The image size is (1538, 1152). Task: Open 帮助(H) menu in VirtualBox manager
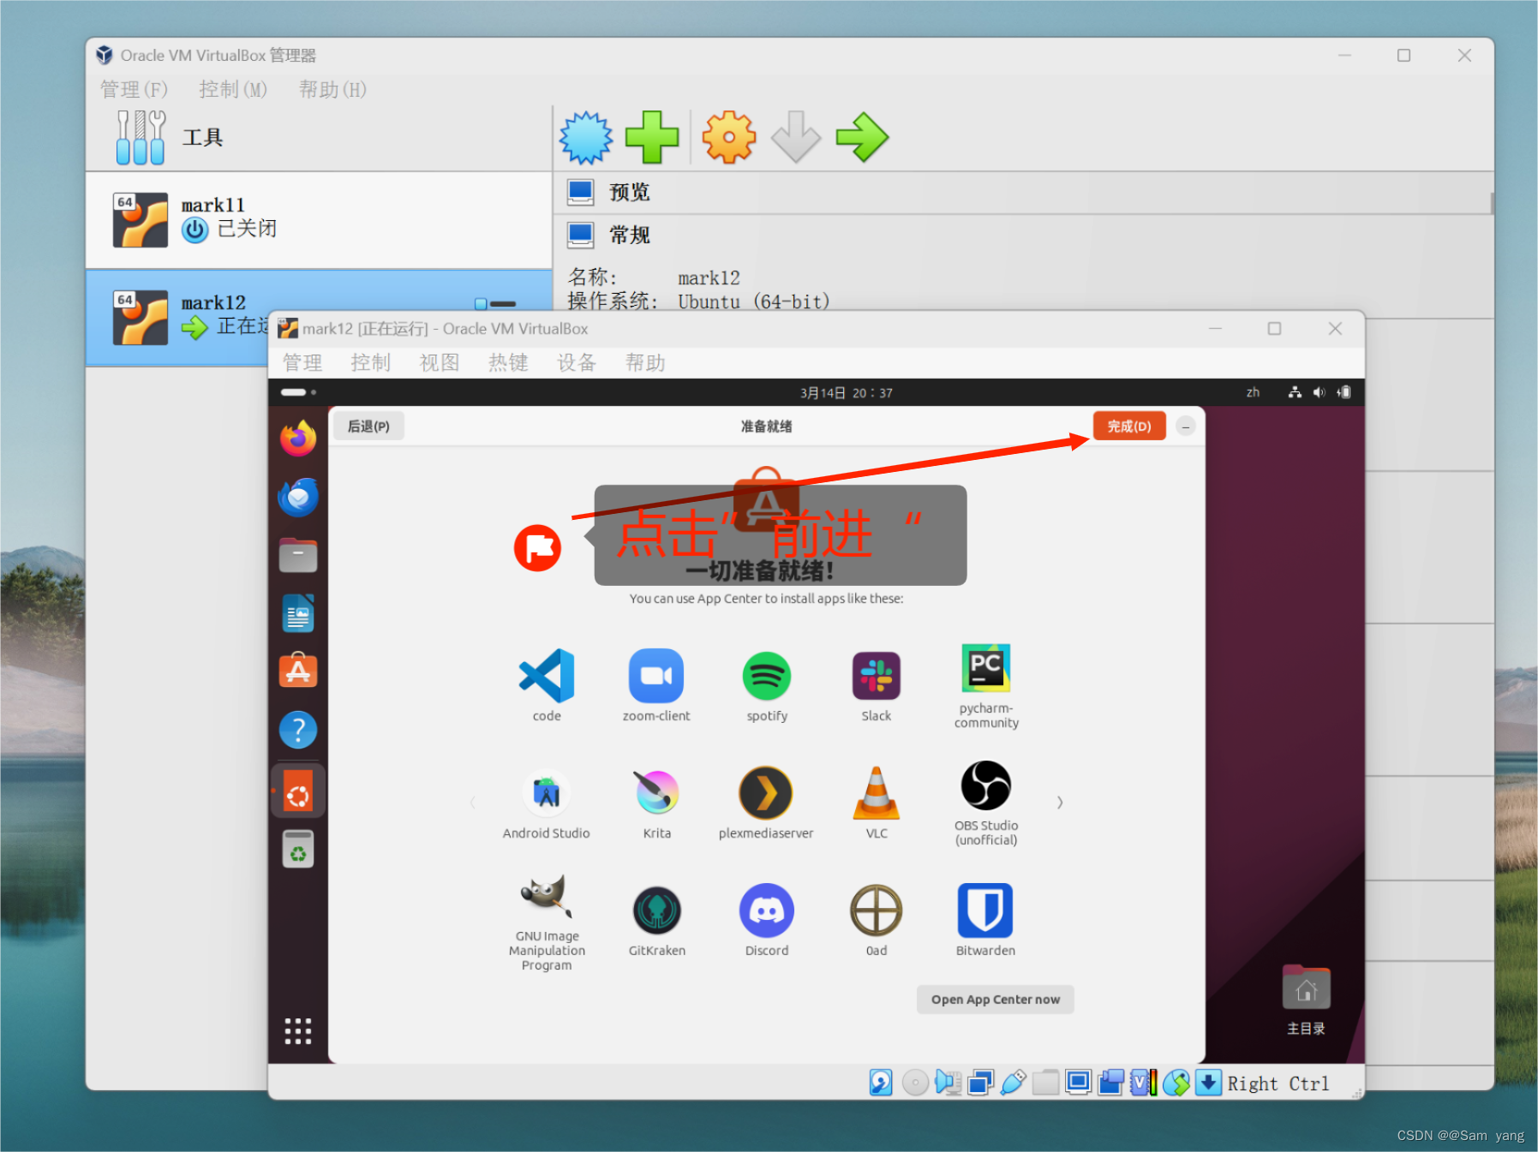click(332, 90)
